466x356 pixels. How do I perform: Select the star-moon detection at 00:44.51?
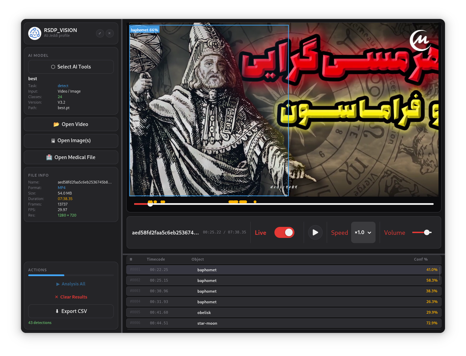tap(284, 323)
